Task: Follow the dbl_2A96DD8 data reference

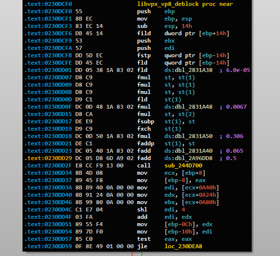Action: (193, 158)
